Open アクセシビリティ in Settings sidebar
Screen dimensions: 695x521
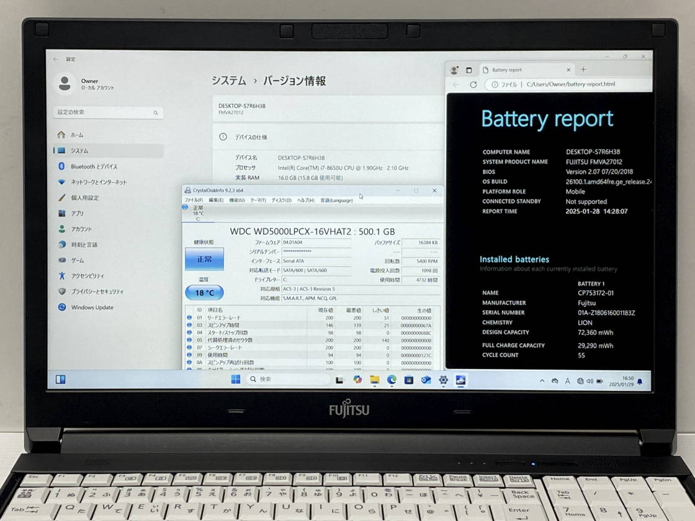[x=108, y=276]
